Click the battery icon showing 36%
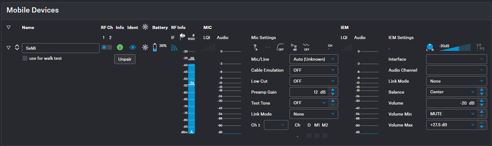Viewport: 492px width, 146px height. click(x=155, y=47)
